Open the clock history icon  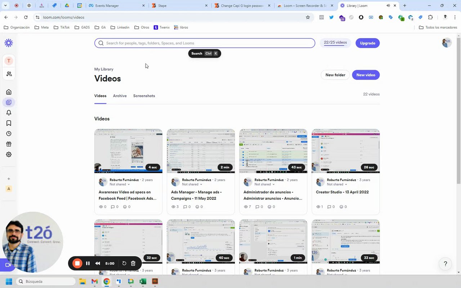(x=9, y=134)
